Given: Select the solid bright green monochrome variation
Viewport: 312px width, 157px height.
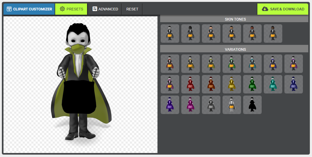Looking at the screenshot, I should (252, 84).
